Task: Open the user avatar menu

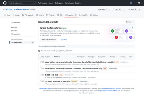Action: 139,3
